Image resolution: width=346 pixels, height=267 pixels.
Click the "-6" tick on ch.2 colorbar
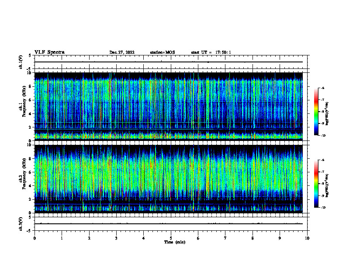[322, 160]
